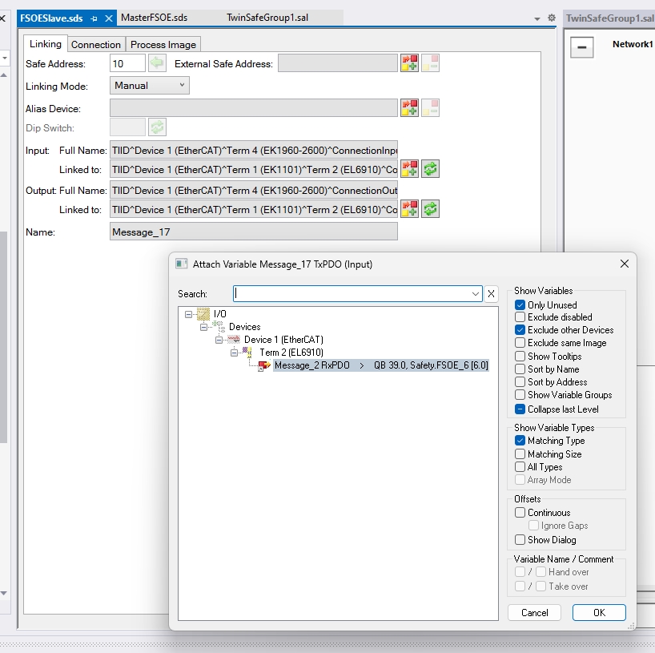Click green refresh icon for Input link
This screenshot has height=653, width=655.
(431, 168)
